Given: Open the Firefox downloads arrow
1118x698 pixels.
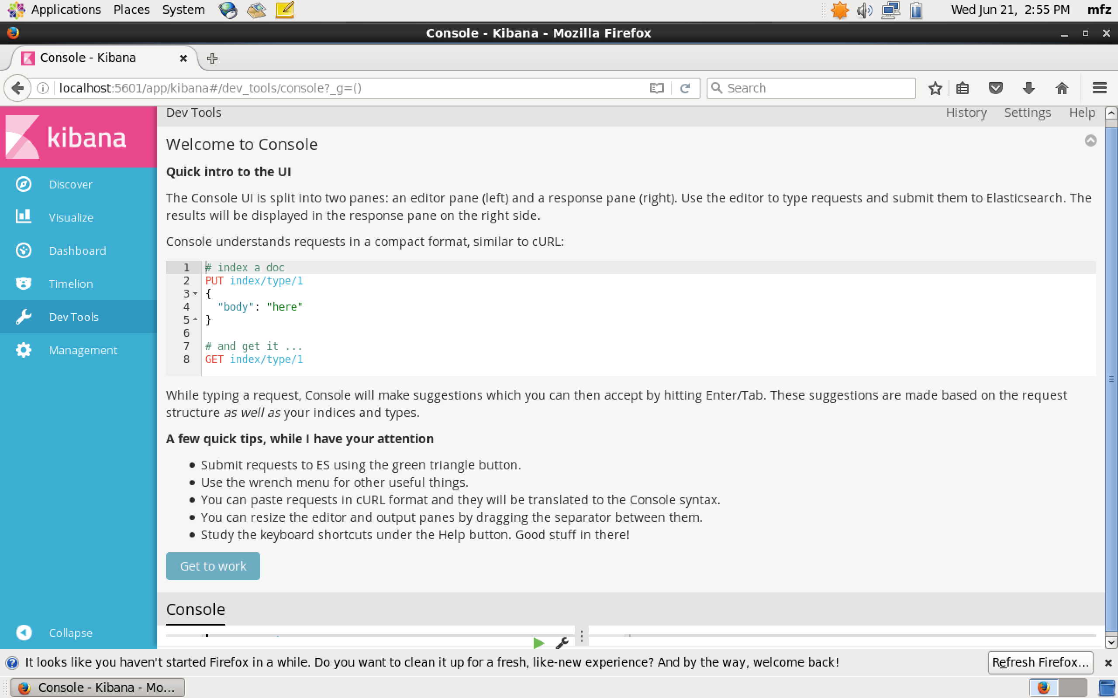Looking at the screenshot, I should (x=1029, y=88).
